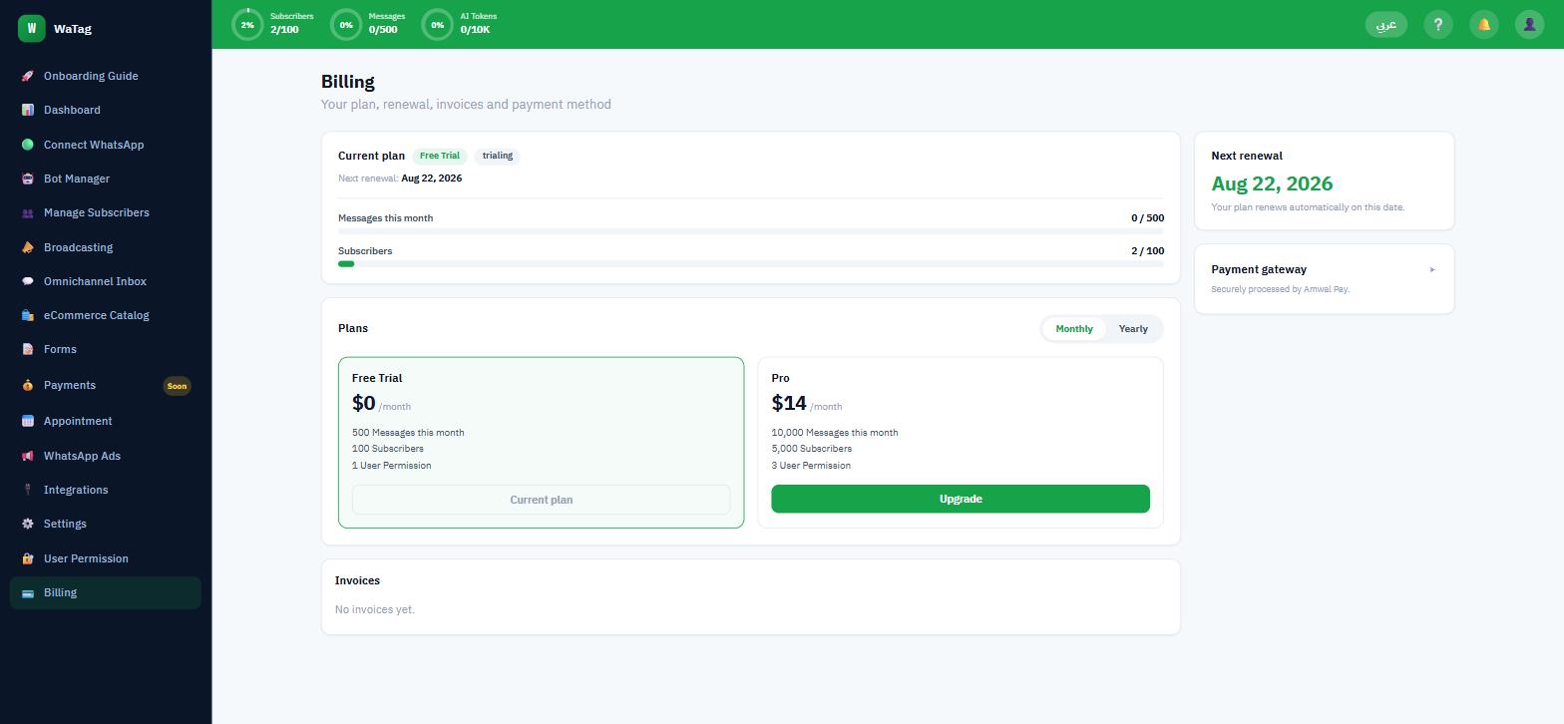Switch plans to Monthly billing
This screenshot has height=724, width=1564.
[x=1074, y=328]
